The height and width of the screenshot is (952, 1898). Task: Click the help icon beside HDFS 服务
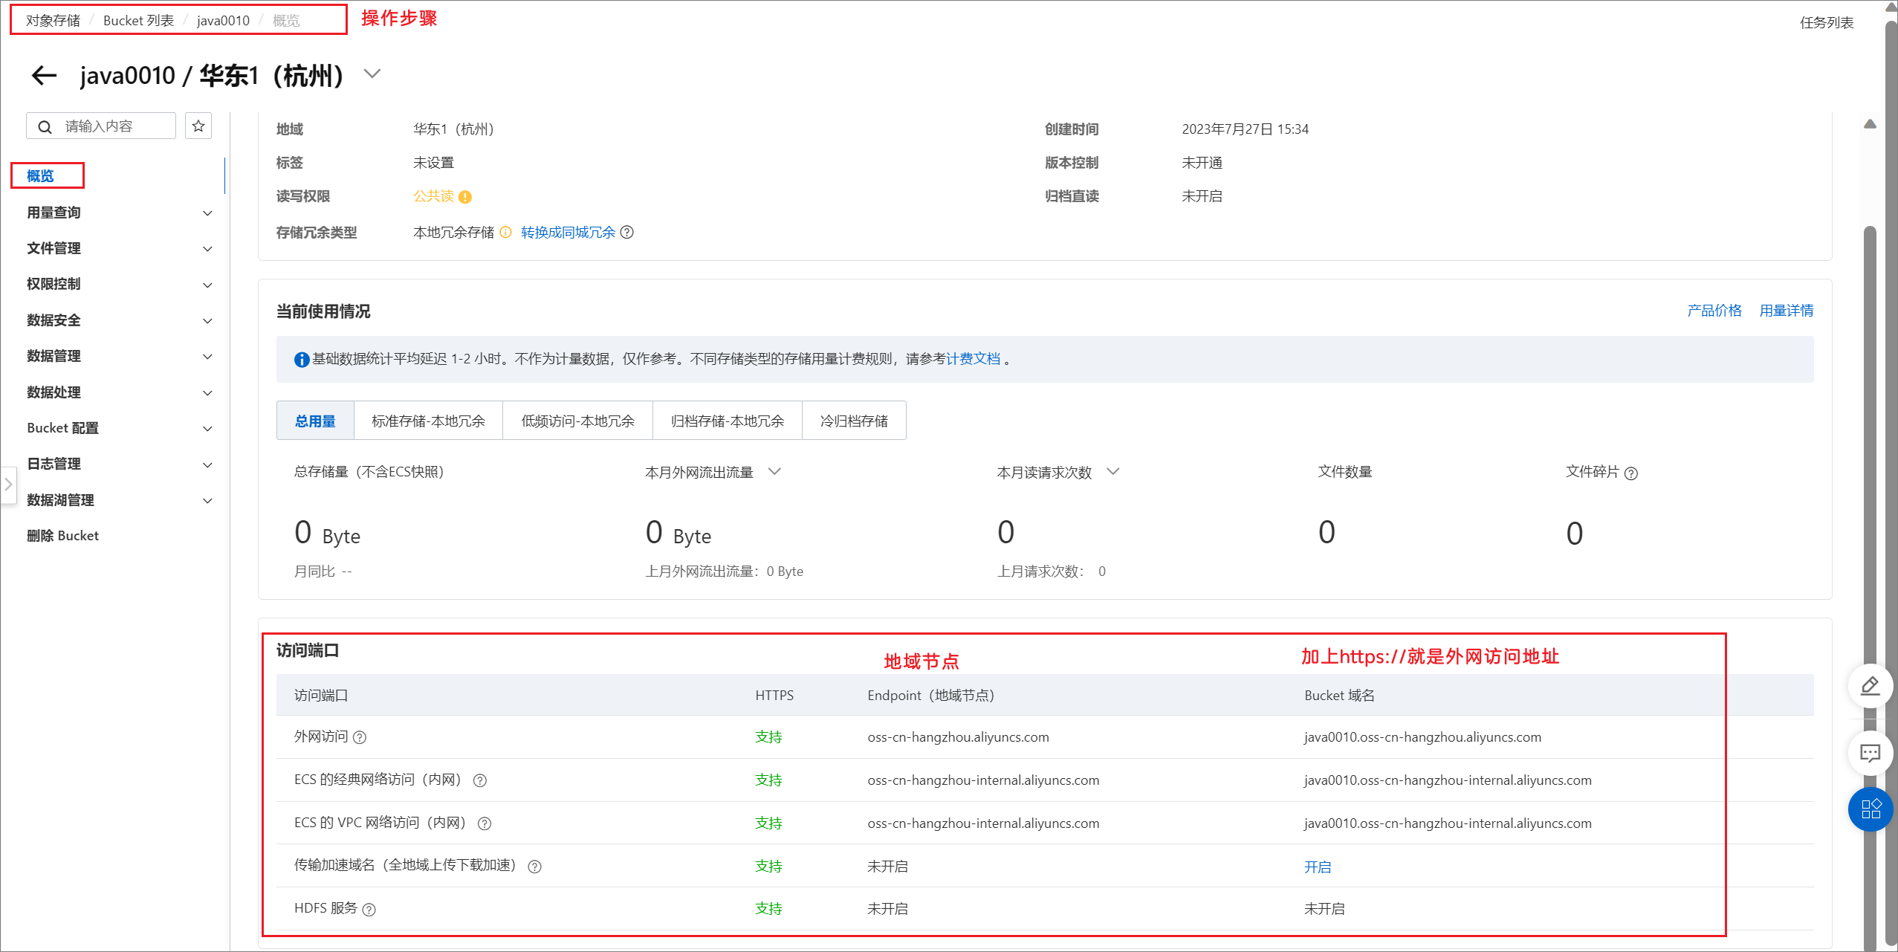coord(369,910)
